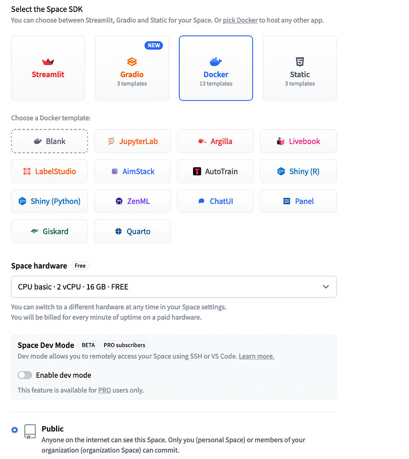Choose the Gradio SDK icon
Viewport: 409px width, 459px height.
click(132, 62)
